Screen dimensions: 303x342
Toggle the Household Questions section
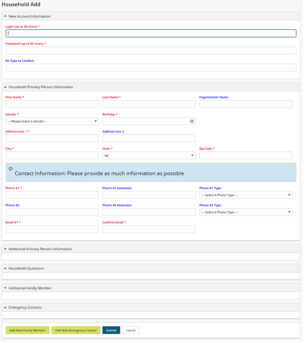5,268
